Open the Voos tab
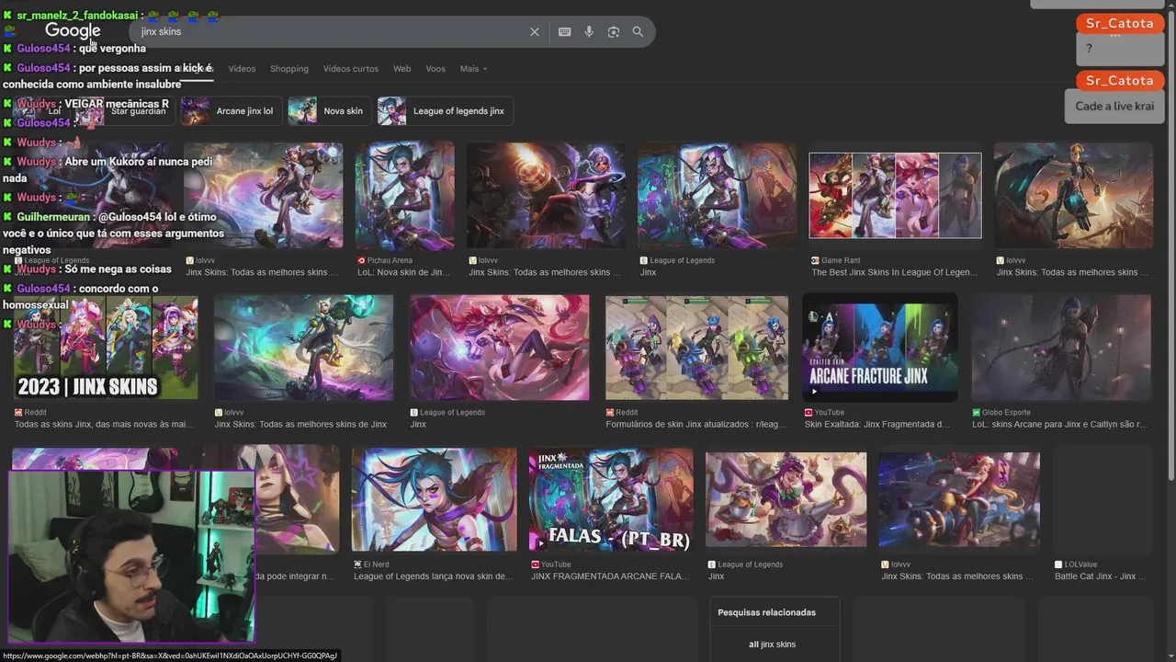Screen dimensions: 1176x662 coord(435,69)
